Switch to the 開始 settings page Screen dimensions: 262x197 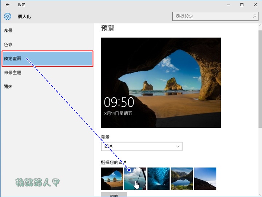8,87
